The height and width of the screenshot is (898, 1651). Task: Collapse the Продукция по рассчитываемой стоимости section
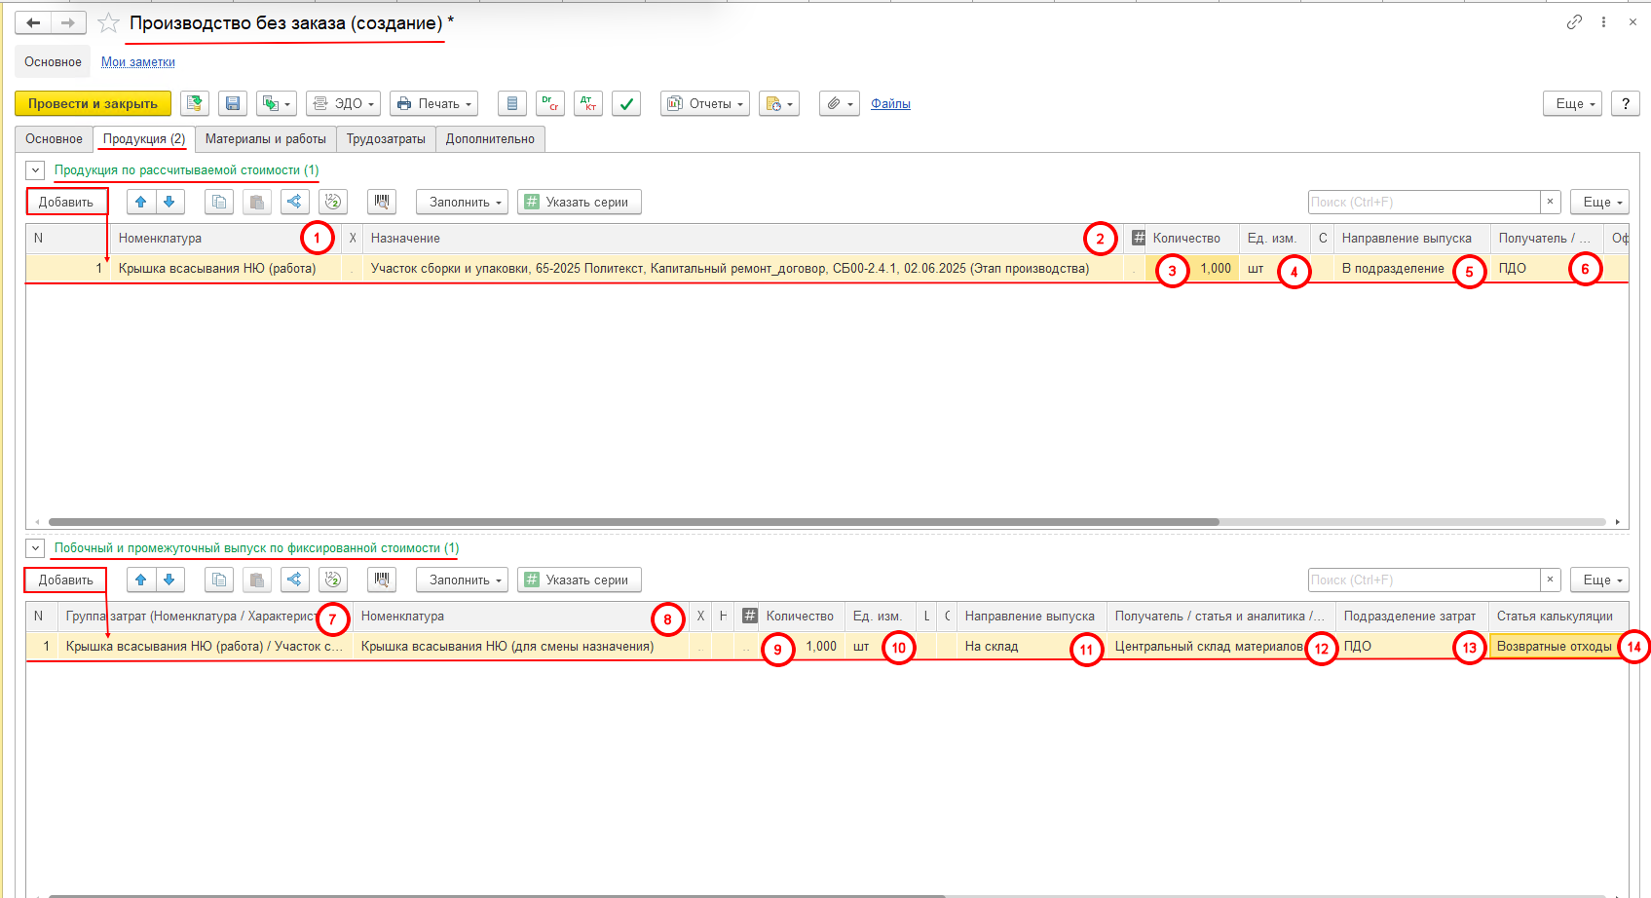point(35,170)
